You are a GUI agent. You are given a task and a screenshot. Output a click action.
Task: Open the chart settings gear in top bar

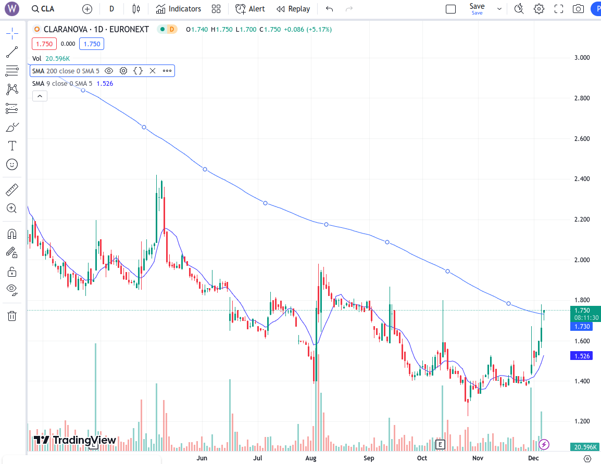[x=539, y=9]
